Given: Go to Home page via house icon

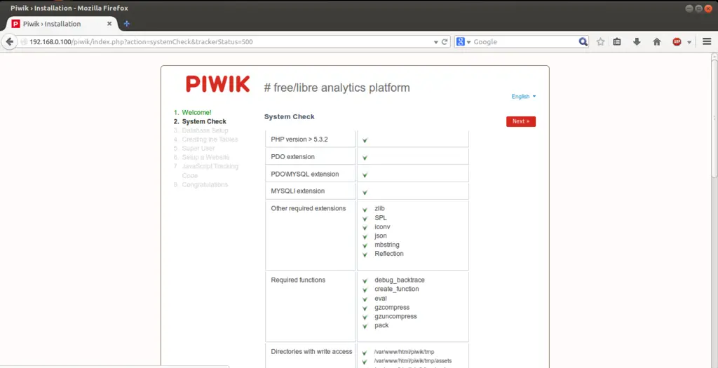Looking at the screenshot, I should (656, 41).
